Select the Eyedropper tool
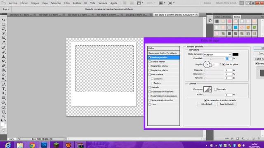 click(x=3, y=42)
